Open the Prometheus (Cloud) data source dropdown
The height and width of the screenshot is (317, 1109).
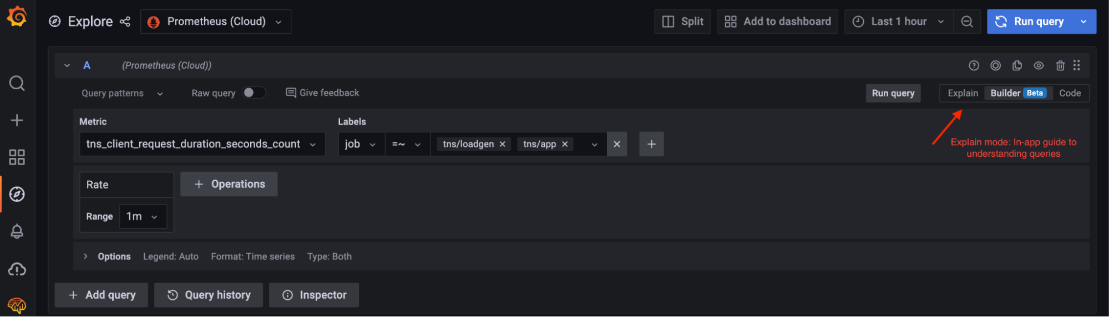coord(216,22)
